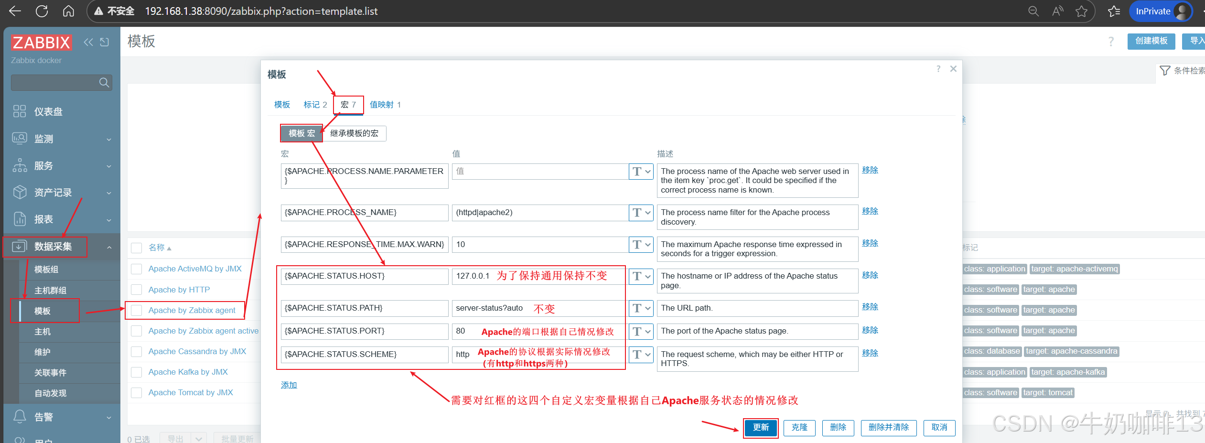Tick the Apache by HTTP checkbox

coord(137,290)
